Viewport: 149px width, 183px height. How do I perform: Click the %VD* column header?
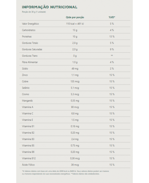tap(112, 17)
